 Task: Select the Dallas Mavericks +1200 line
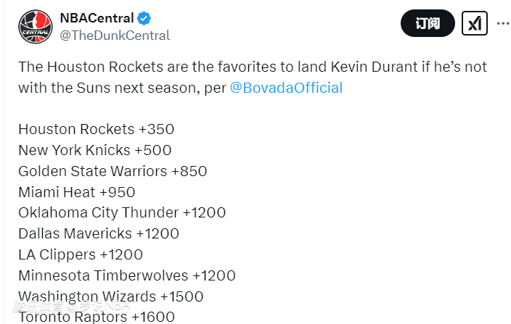pyautogui.click(x=98, y=233)
